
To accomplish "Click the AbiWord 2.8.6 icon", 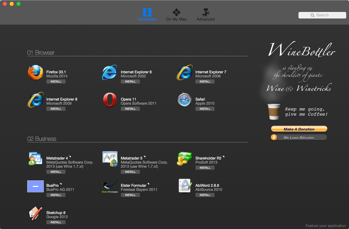I will click(185, 186).
